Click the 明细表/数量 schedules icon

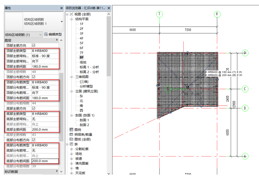click(72, 134)
